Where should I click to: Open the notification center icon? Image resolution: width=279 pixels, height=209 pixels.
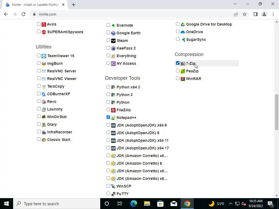click(x=270, y=204)
